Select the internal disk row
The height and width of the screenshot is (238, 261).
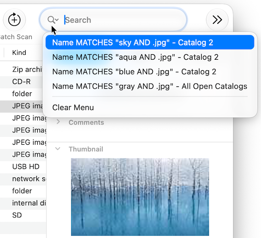point(23,203)
